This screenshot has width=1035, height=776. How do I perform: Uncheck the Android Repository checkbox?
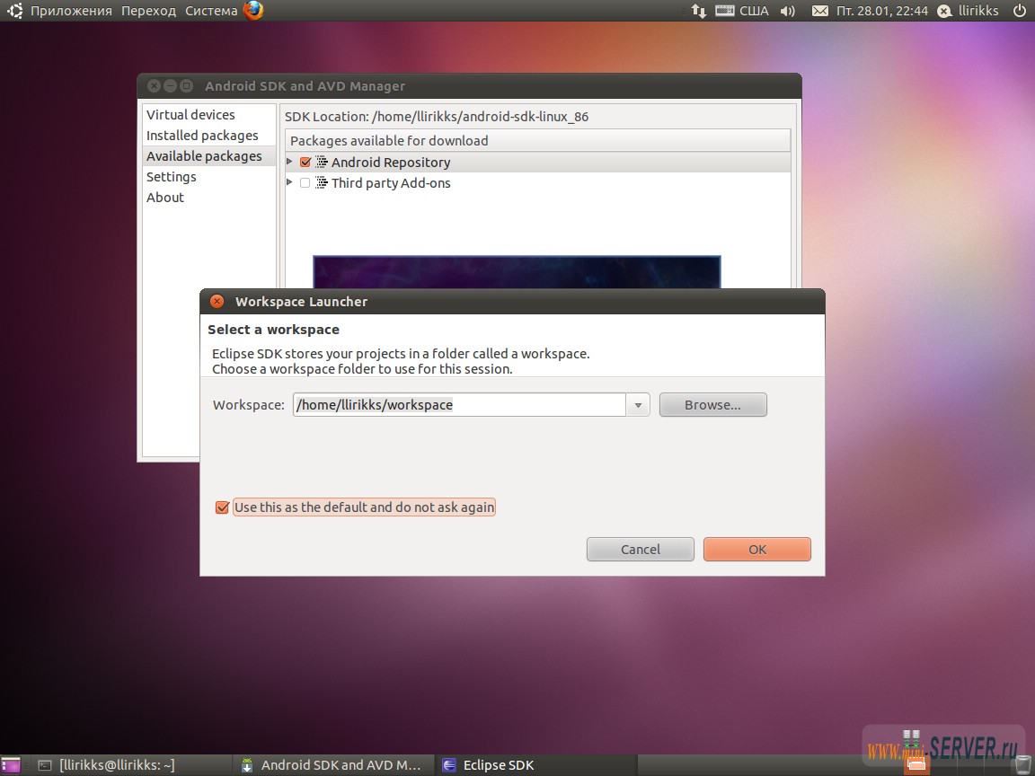coord(305,162)
